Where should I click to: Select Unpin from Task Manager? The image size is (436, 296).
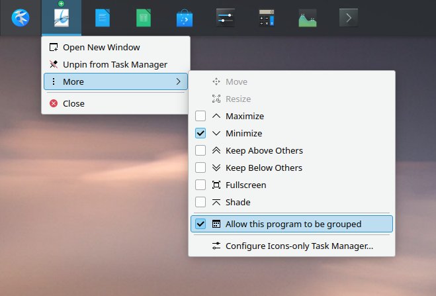[116, 64]
